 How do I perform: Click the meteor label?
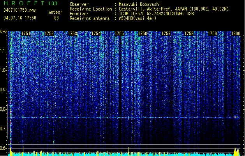[55, 12]
